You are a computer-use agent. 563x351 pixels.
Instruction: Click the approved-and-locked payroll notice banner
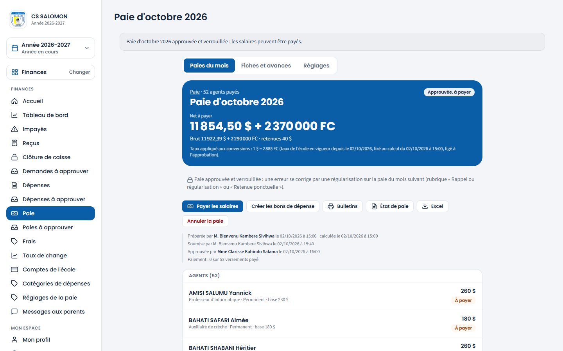pyautogui.click(x=332, y=42)
